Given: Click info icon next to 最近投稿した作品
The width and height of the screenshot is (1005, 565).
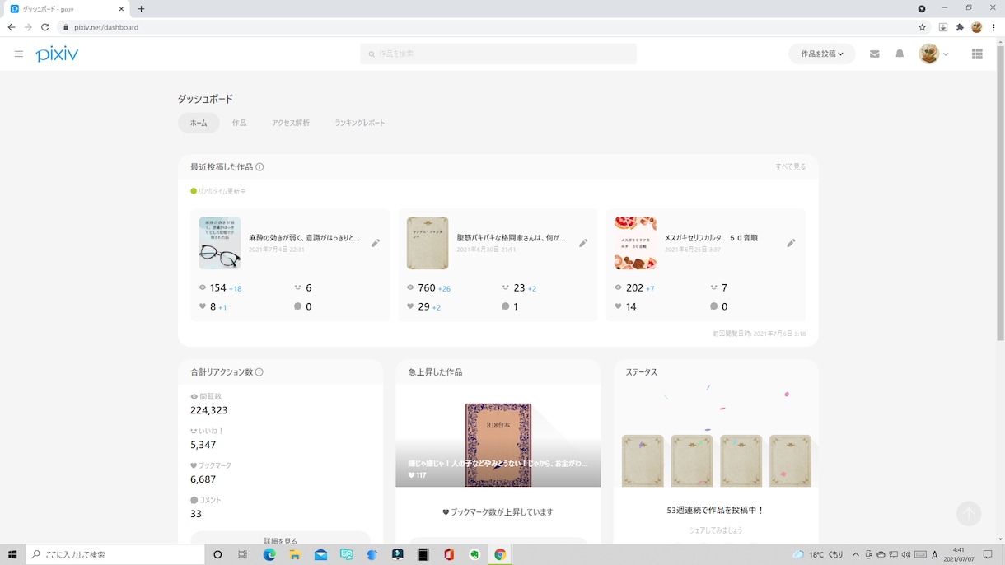Looking at the screenshot, I should pyautogui.click(x=259, y=167).
